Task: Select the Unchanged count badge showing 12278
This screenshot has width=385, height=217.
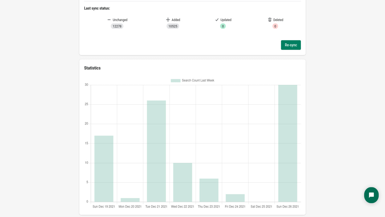Action: (x=117, y=26)
